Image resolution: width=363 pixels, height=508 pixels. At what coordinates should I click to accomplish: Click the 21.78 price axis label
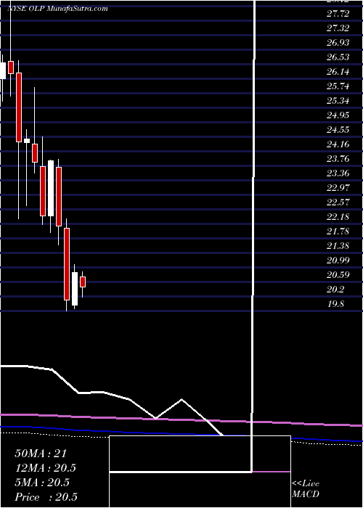coord(338,232)
